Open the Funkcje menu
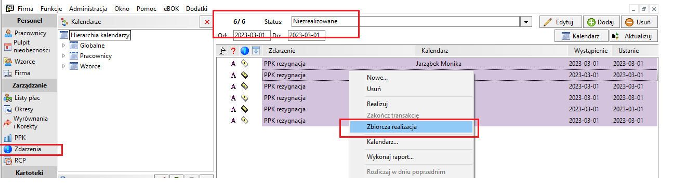This screenshot has width=673, height=189. coord(51,9)
